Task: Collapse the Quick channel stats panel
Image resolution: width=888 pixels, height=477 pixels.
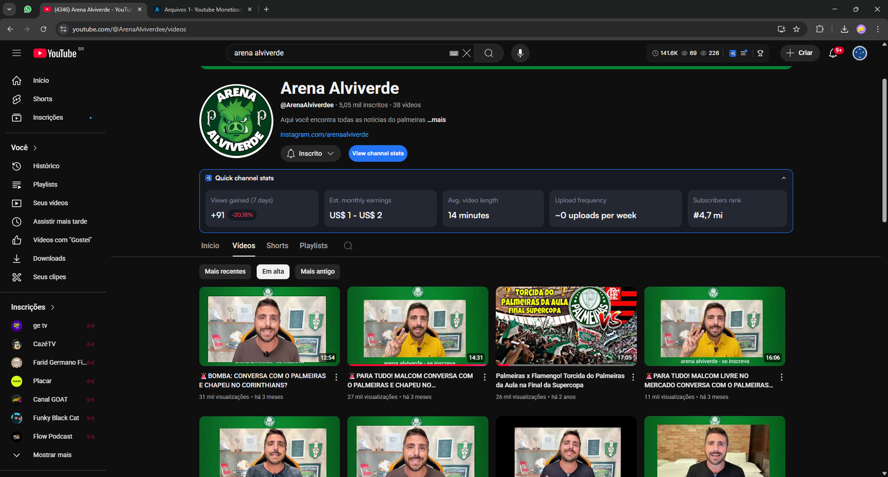Action: pyautogui.click(x=784, y=178)
